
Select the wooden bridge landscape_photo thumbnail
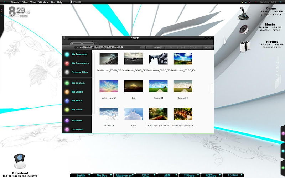(x=183, y=114)
